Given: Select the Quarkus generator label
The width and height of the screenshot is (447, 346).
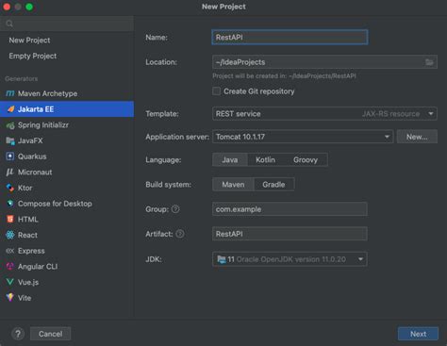Looking at the screenshot, I should [32, 157].
